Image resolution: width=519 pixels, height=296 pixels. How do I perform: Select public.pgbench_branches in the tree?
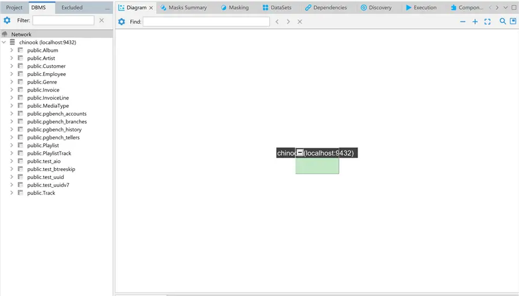click(x=57, y=122)
